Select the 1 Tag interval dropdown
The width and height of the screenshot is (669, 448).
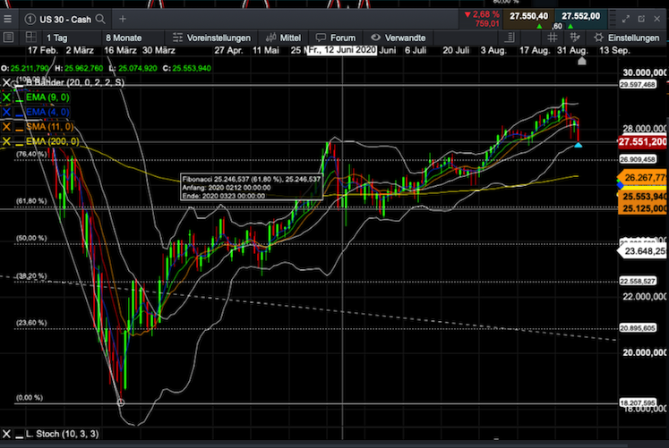(56, 38)
